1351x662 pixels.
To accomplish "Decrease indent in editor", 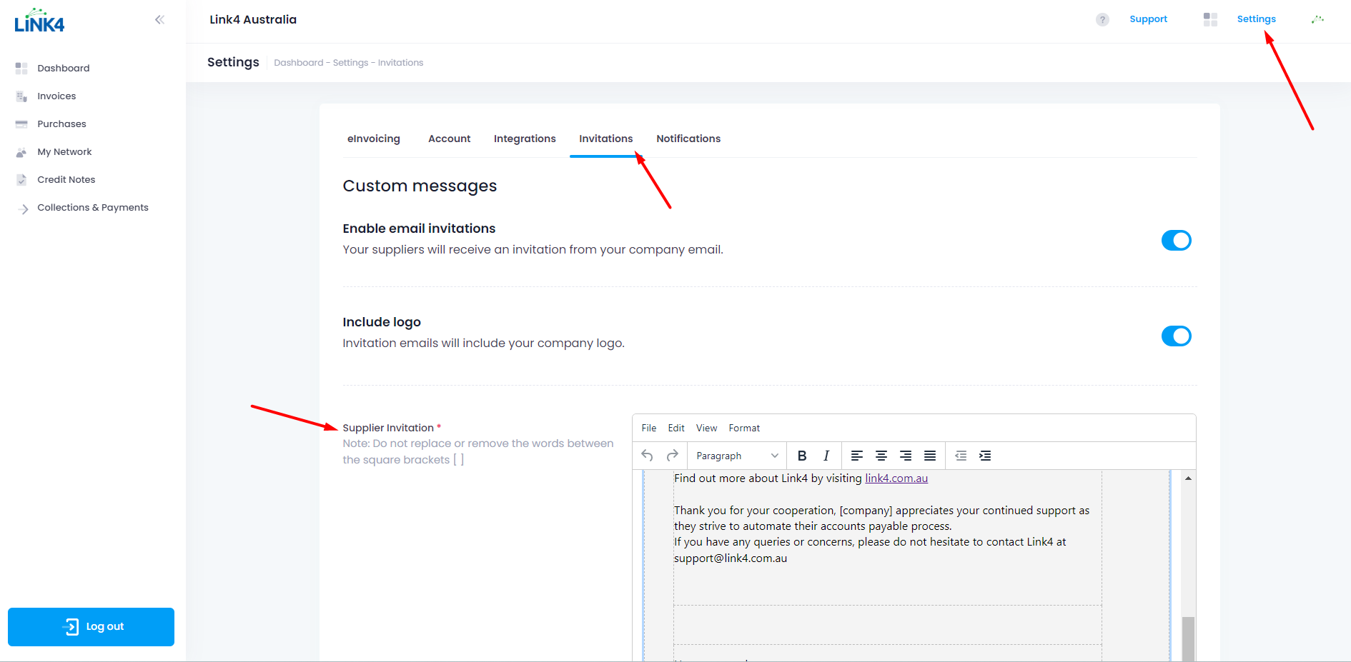I will pyautogui.click(x=961, y=456).
